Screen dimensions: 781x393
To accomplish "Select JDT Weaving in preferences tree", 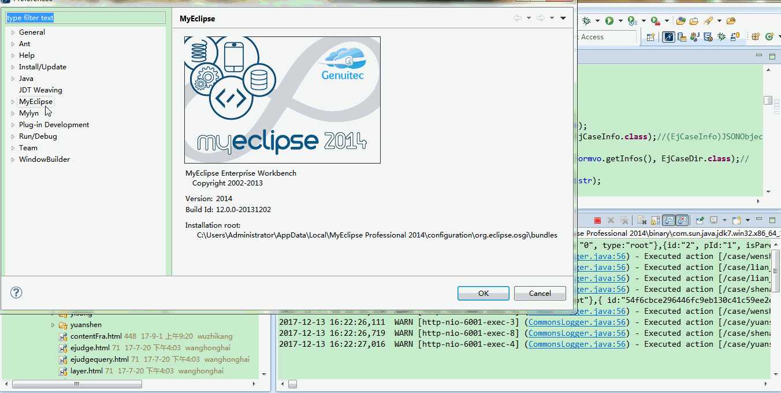I will [40, 90].
